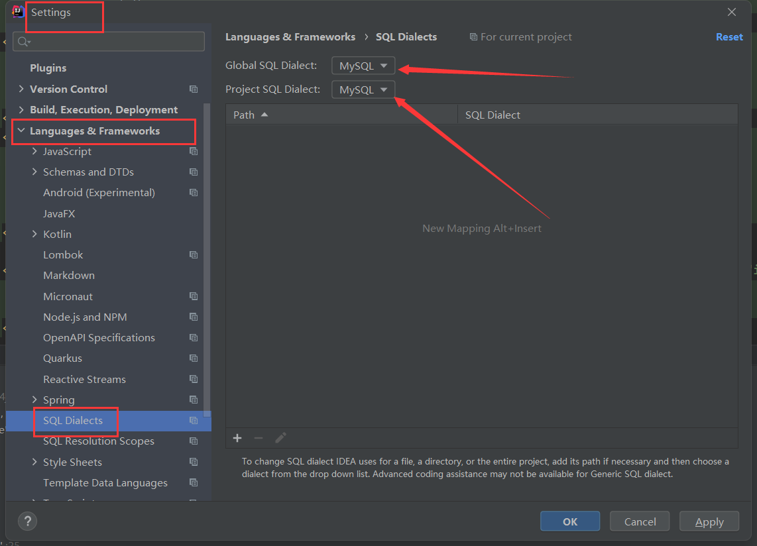Click project-level icon beside SQL Dialects
The height and width of the screenshot is (546, 757).
click(194, 421)
